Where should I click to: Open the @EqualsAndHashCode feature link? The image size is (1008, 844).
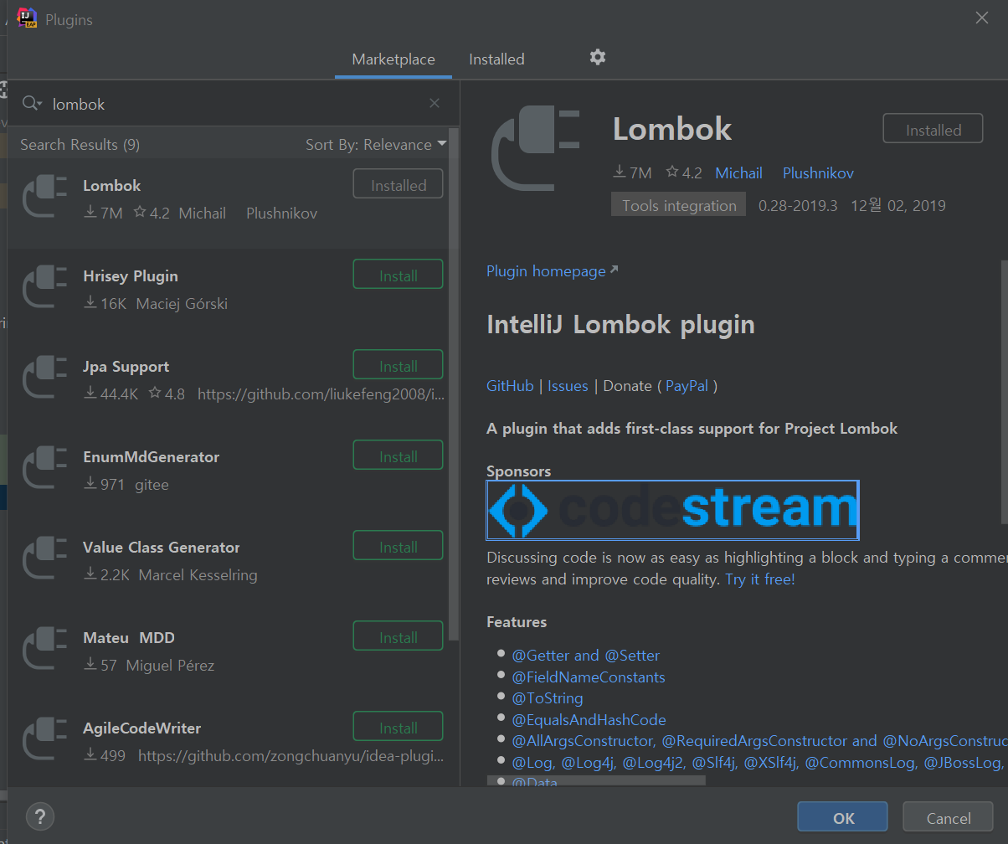point(589,719)
